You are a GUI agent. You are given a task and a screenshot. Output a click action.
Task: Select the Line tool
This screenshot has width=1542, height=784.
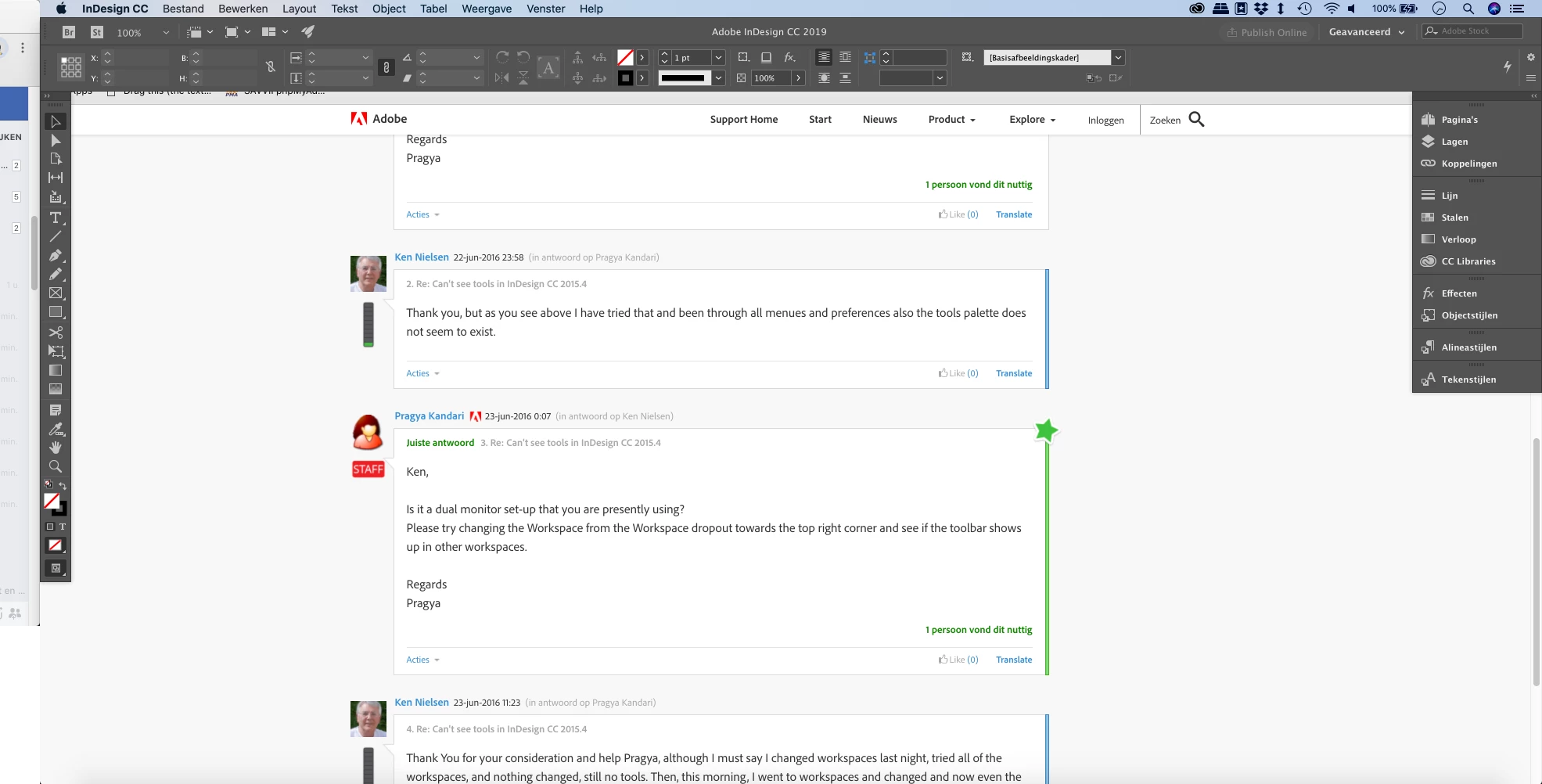[56, 236]
